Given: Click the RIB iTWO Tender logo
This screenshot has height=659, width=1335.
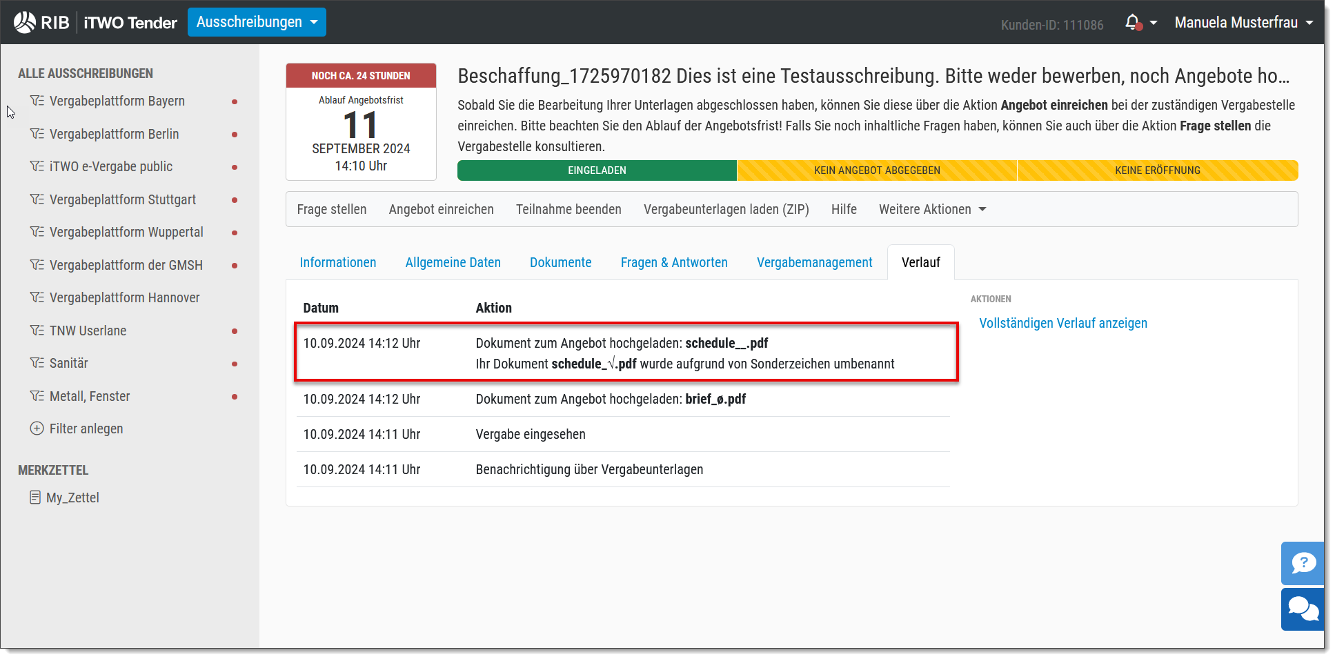Looking at the screenshot, I should point(95,22).
